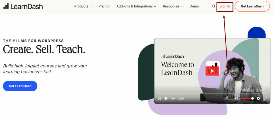
Task: Click the LearnDash logo in header
Action: 23,6
